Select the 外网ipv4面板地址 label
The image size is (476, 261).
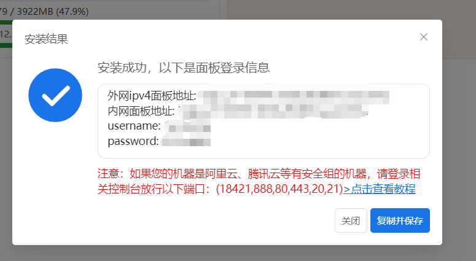(x=152, y=96)
